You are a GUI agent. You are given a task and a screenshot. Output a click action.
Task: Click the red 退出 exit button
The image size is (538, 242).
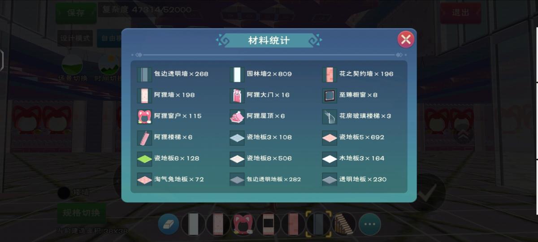(460, 13)
